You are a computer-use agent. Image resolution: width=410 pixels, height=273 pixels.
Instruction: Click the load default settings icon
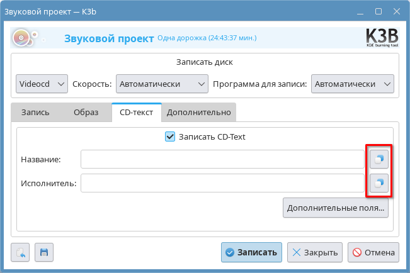(20, 252)
